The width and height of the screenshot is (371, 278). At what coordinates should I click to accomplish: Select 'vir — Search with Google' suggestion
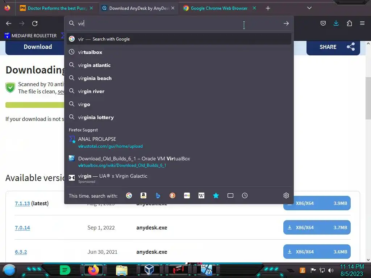pyautogui.click(x=179, y=39)
